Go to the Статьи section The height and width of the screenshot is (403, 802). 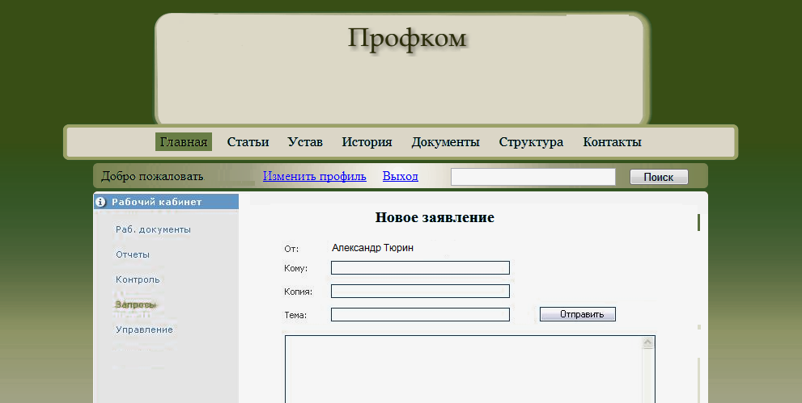click(248, 142)
